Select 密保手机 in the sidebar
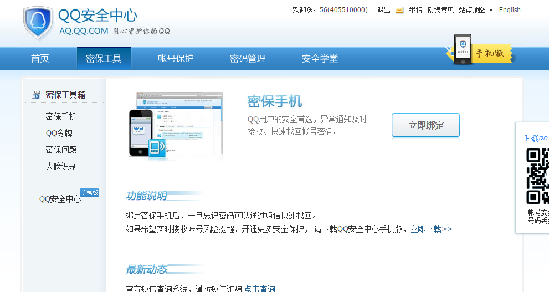The height and width of the screenshot is (292, 549). (x=61, y=116)
